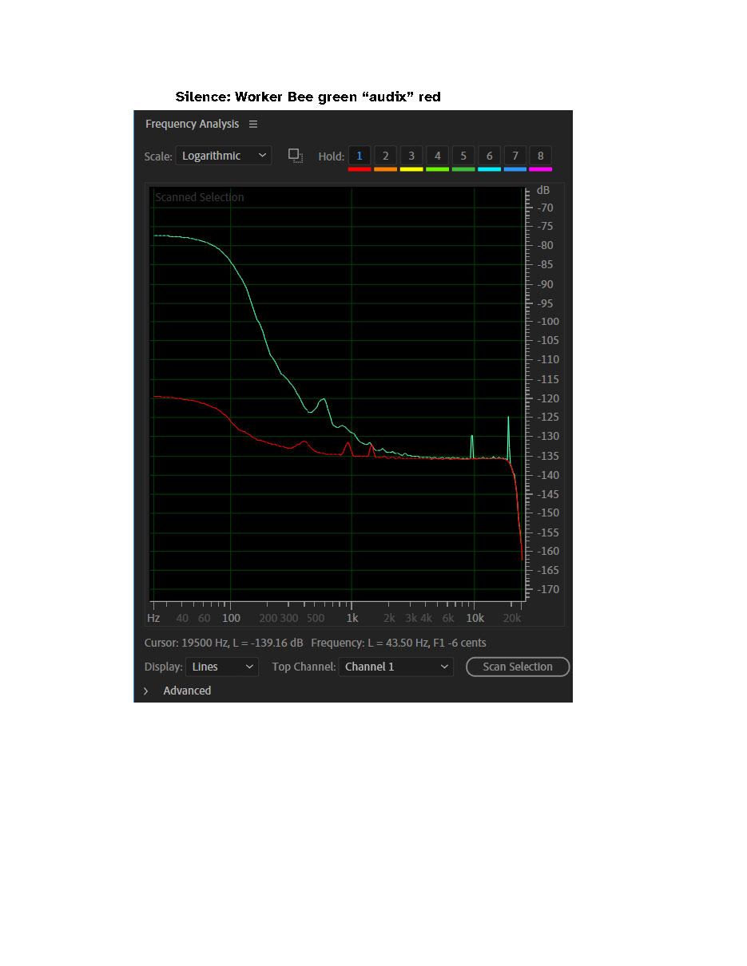Click the cyan swatch under Hold 6

489,169
